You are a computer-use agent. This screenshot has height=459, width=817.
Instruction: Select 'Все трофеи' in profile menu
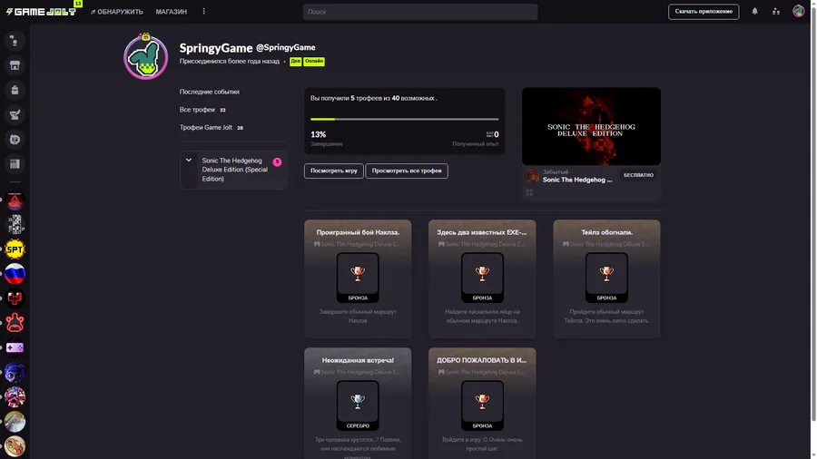202,110
